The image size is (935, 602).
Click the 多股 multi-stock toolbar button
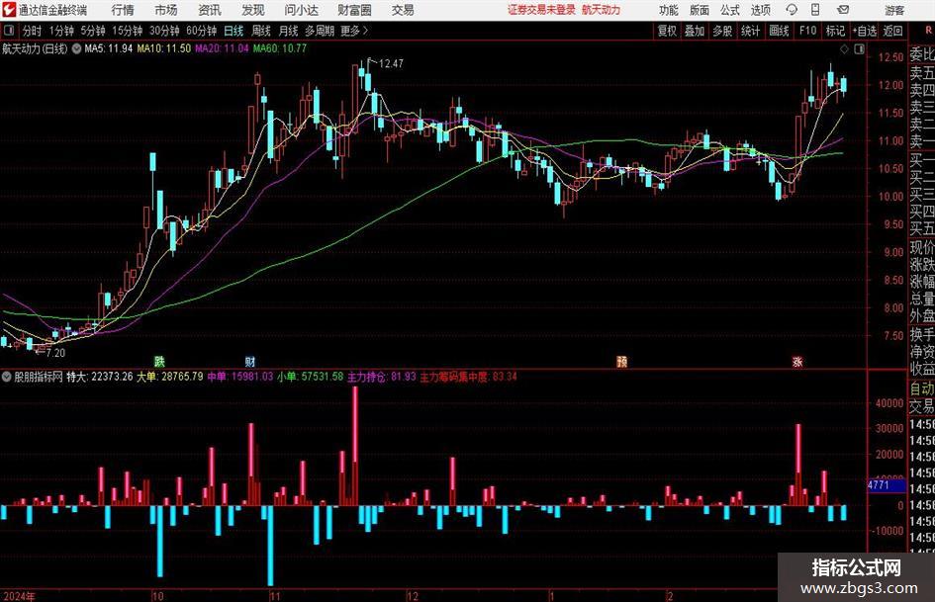click(x=722, y=31)
